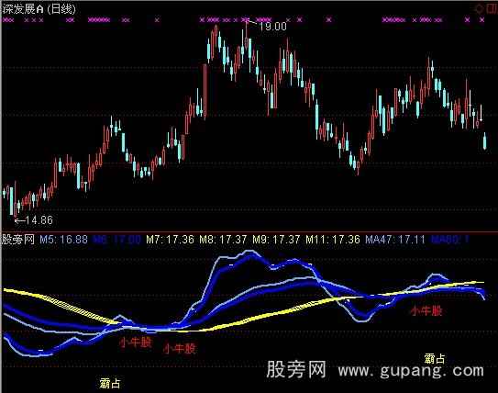
Task: Select the MA47: 17.11 indicator value
Action: (395, 239)
